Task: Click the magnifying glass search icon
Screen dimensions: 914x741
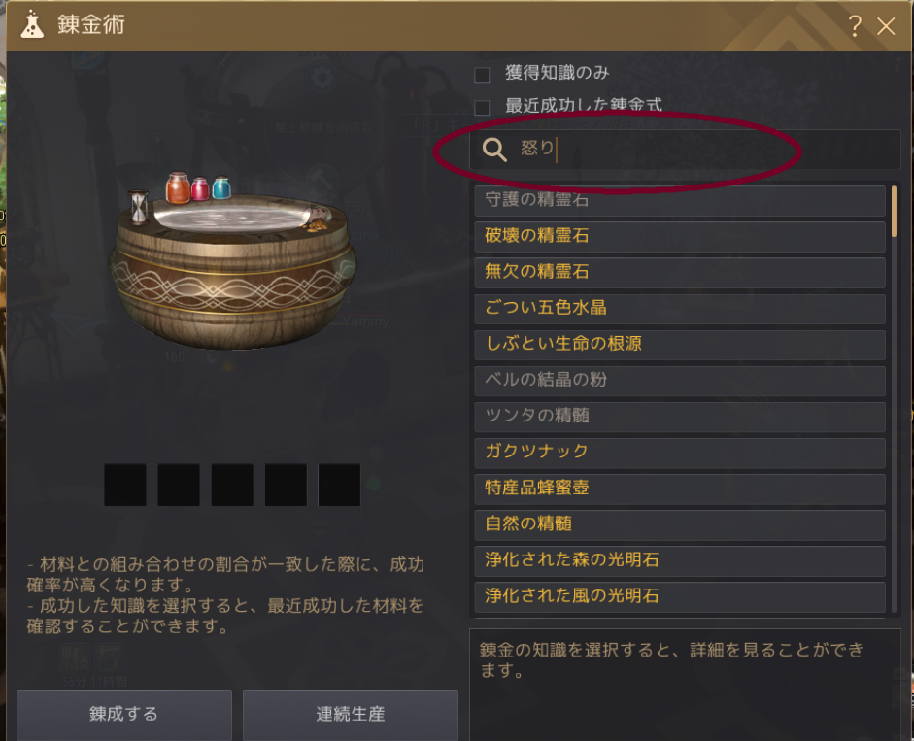Action: tap(494, 150)
